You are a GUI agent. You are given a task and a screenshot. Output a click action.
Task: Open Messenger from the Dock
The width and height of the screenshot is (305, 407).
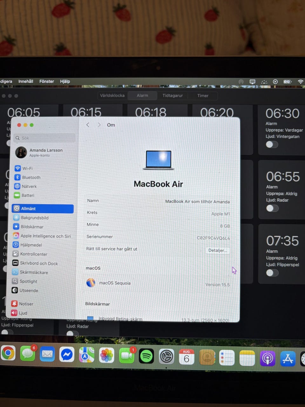click(67, 355)
